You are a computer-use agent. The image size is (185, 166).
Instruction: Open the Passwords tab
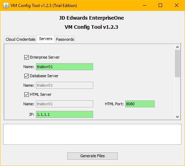click(x=65, y=39)
